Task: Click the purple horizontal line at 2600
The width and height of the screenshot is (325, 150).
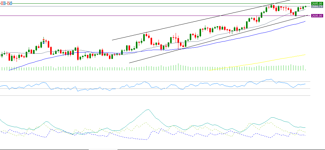Action: [x=92, y=16]
